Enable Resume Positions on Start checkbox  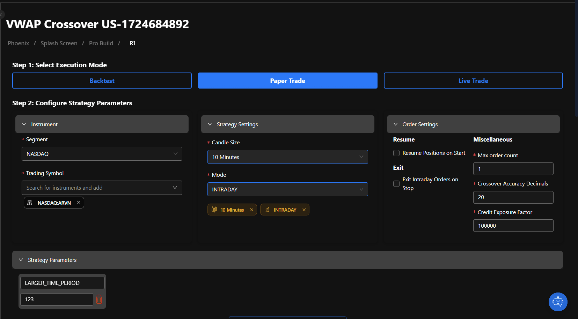[x=396, y=153]
